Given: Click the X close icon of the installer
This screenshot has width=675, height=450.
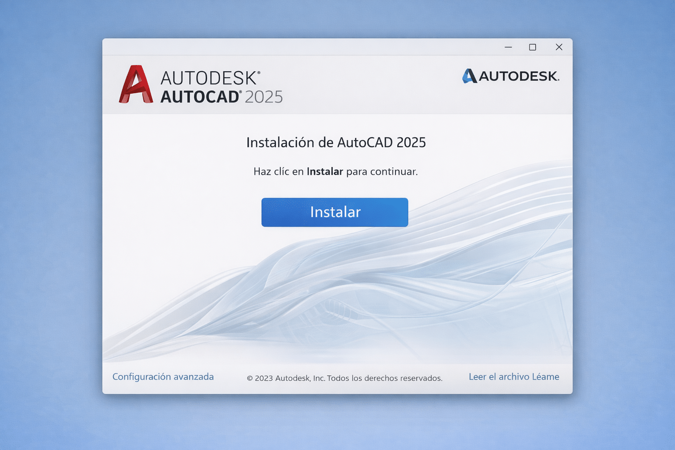Looking at the screenshot, I should click(559, 47).
